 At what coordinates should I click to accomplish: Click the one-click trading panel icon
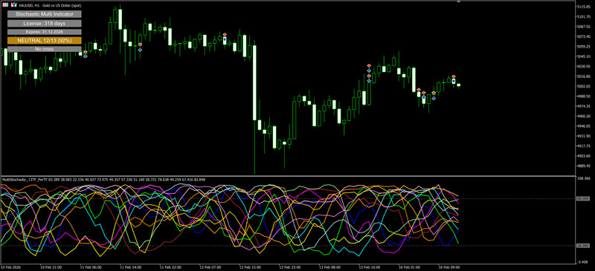point(4,5)
